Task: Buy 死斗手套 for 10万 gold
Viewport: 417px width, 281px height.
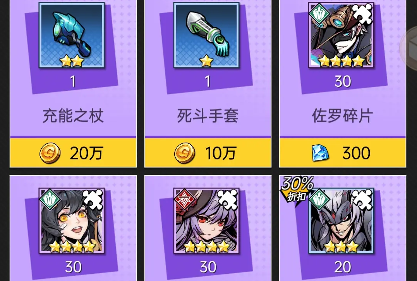Action: tap(208, 153)
